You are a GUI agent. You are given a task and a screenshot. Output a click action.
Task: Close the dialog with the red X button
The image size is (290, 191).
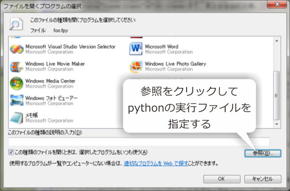coord(277,4)
